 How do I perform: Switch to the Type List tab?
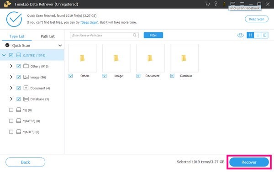(17, 36)
